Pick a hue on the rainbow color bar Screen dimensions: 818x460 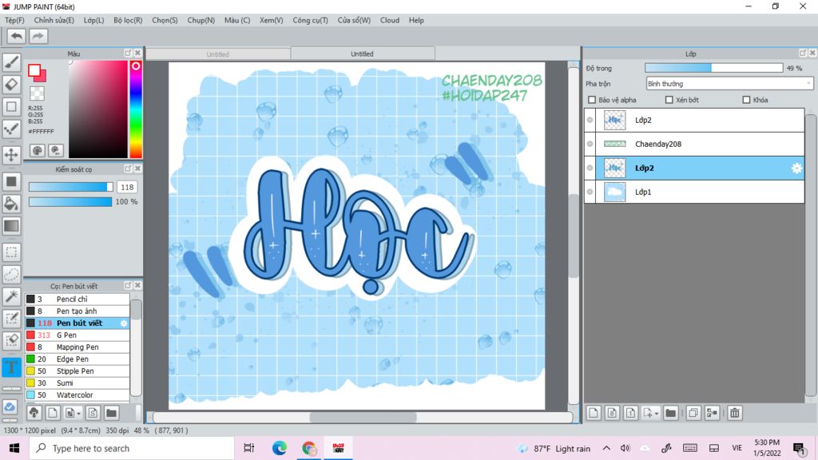pos(136,109)
